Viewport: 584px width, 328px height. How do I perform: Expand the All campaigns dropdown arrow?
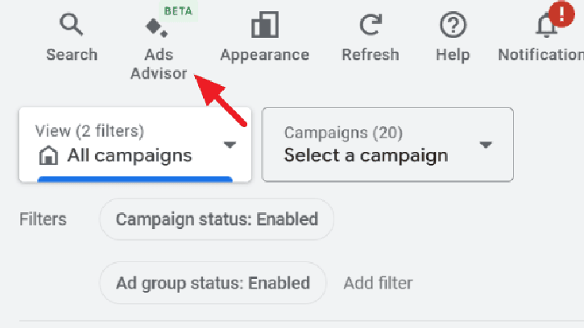click(230, 145)
